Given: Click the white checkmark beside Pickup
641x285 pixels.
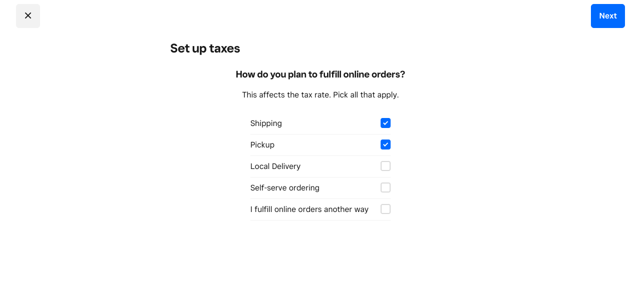Looking at the screenshot, I should click(x=385, y=144).
